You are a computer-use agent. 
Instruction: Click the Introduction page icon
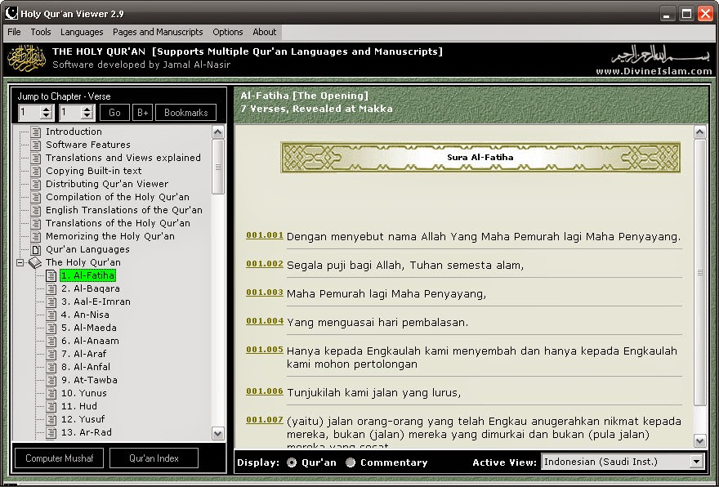point(35,132)
